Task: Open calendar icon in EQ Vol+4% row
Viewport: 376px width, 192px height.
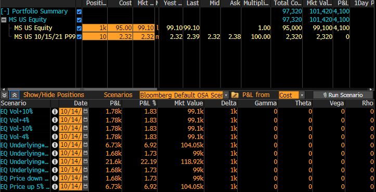Action: tap(85, 120)
